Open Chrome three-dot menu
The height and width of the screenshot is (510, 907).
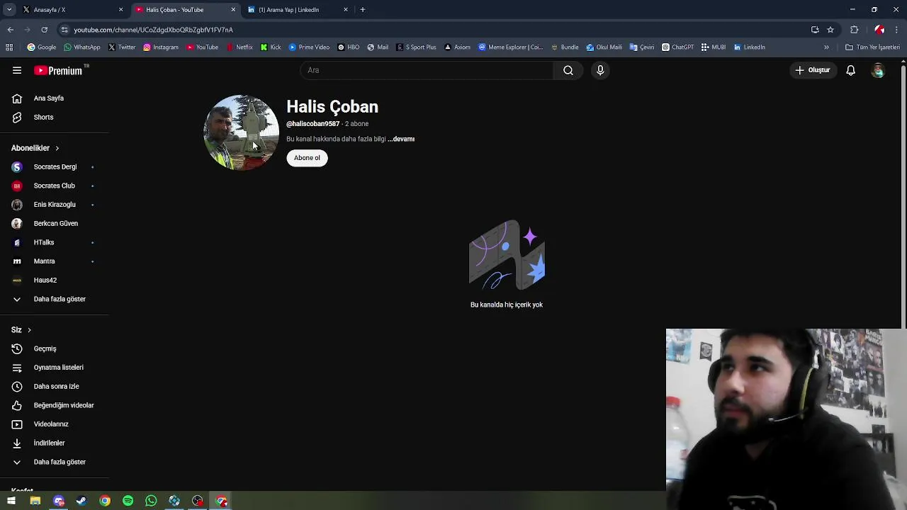(x=897, y=30)
